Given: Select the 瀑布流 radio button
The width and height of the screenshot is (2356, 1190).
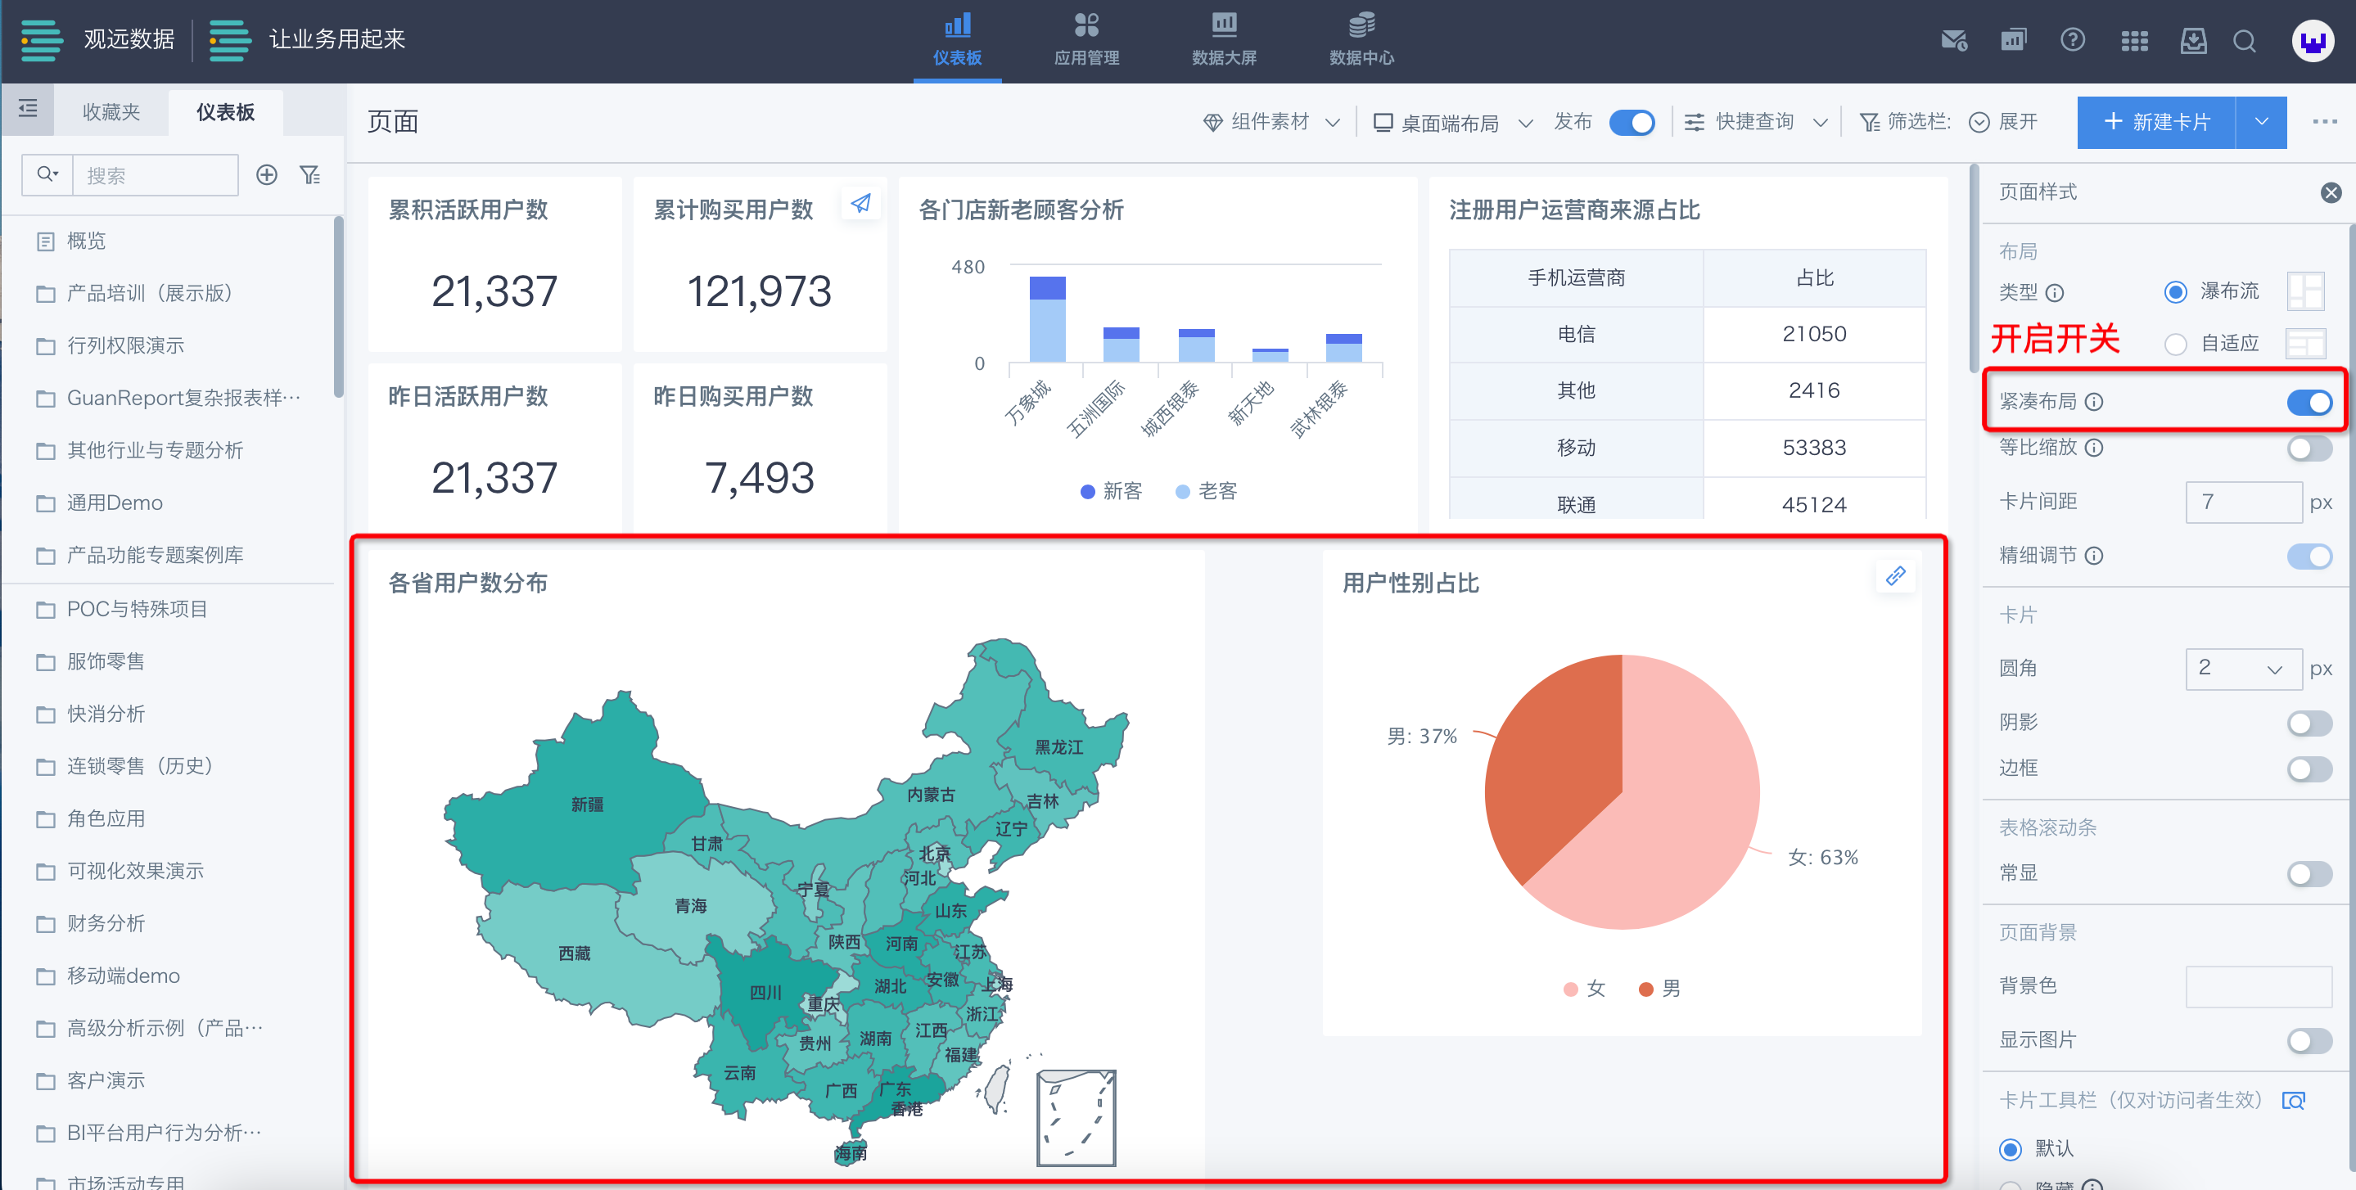Looking at the screenshot, I should pos(2175,292).
